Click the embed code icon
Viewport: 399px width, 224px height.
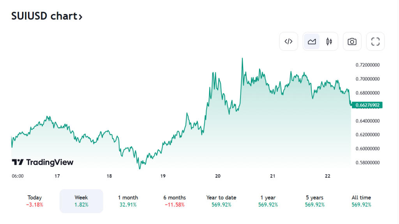tap(289, 42)
